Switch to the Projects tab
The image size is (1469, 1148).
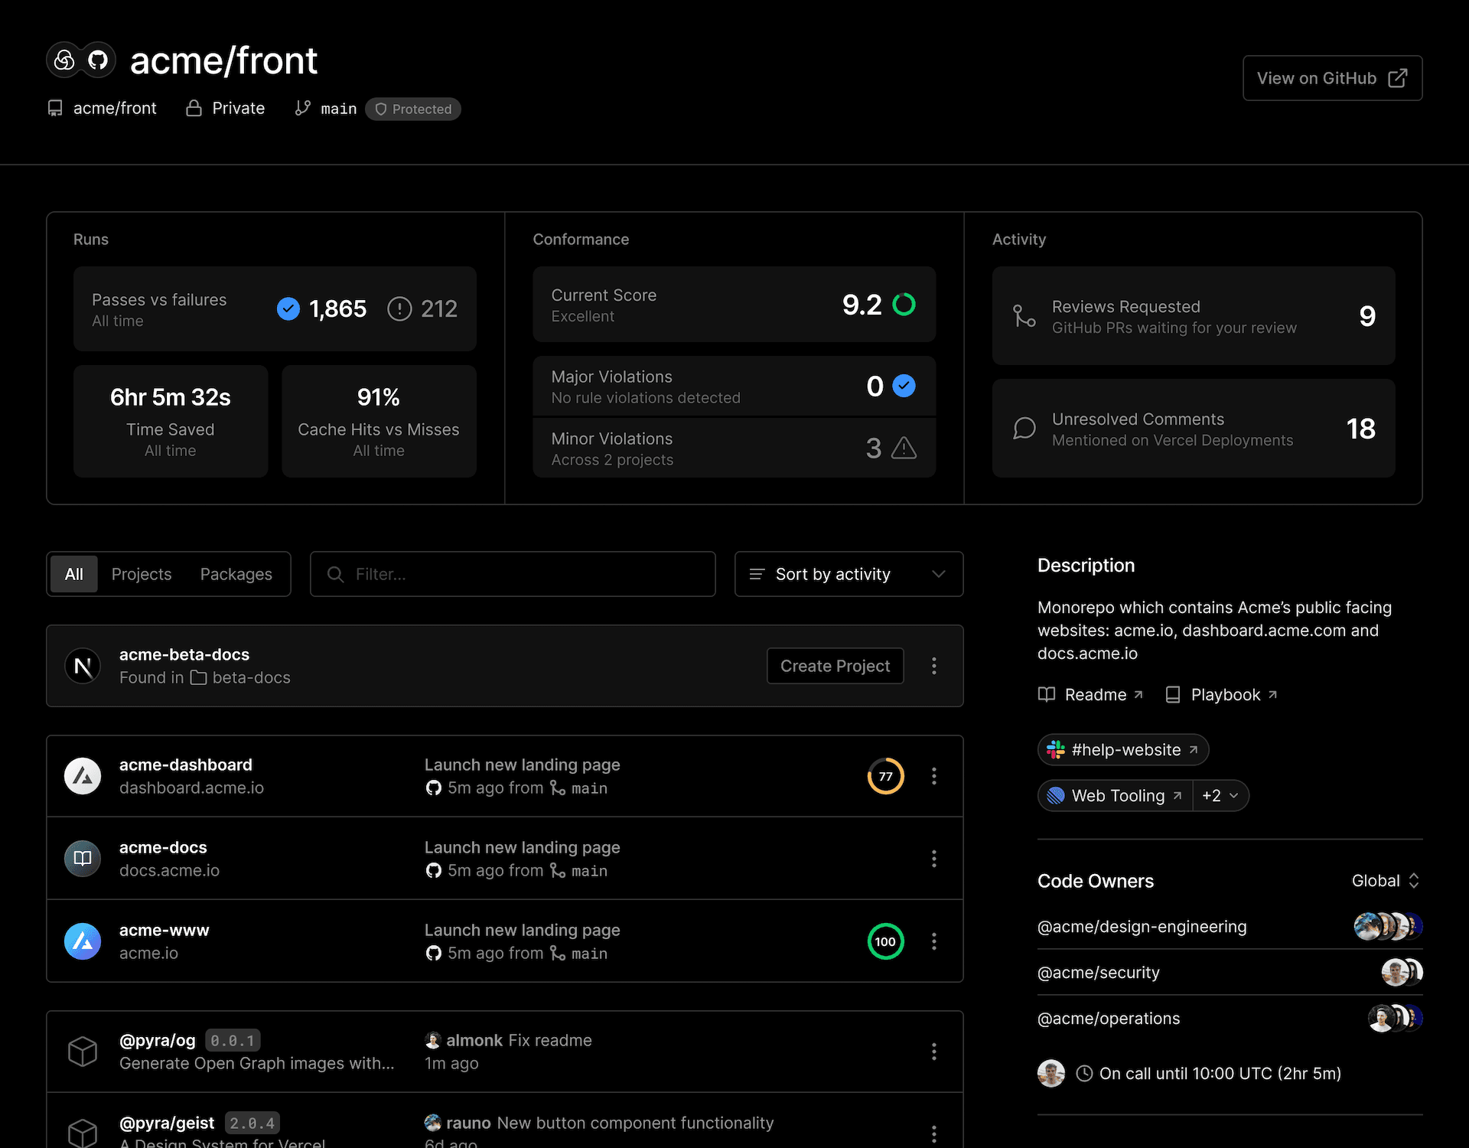tap(142, 574)
